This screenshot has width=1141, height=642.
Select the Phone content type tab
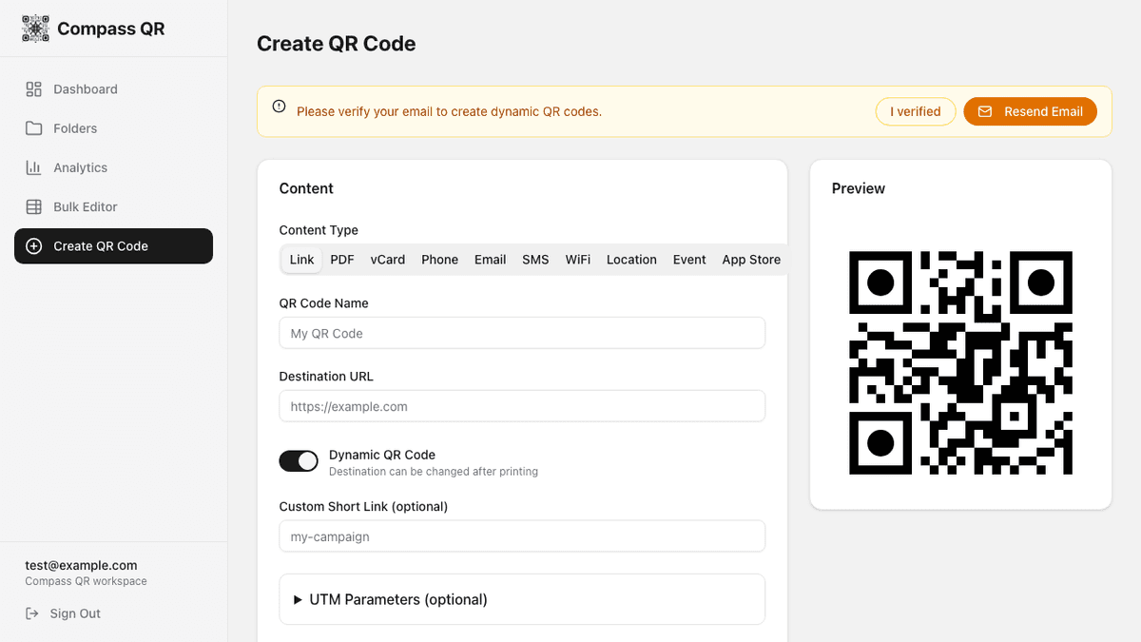[x=440, y=260]
